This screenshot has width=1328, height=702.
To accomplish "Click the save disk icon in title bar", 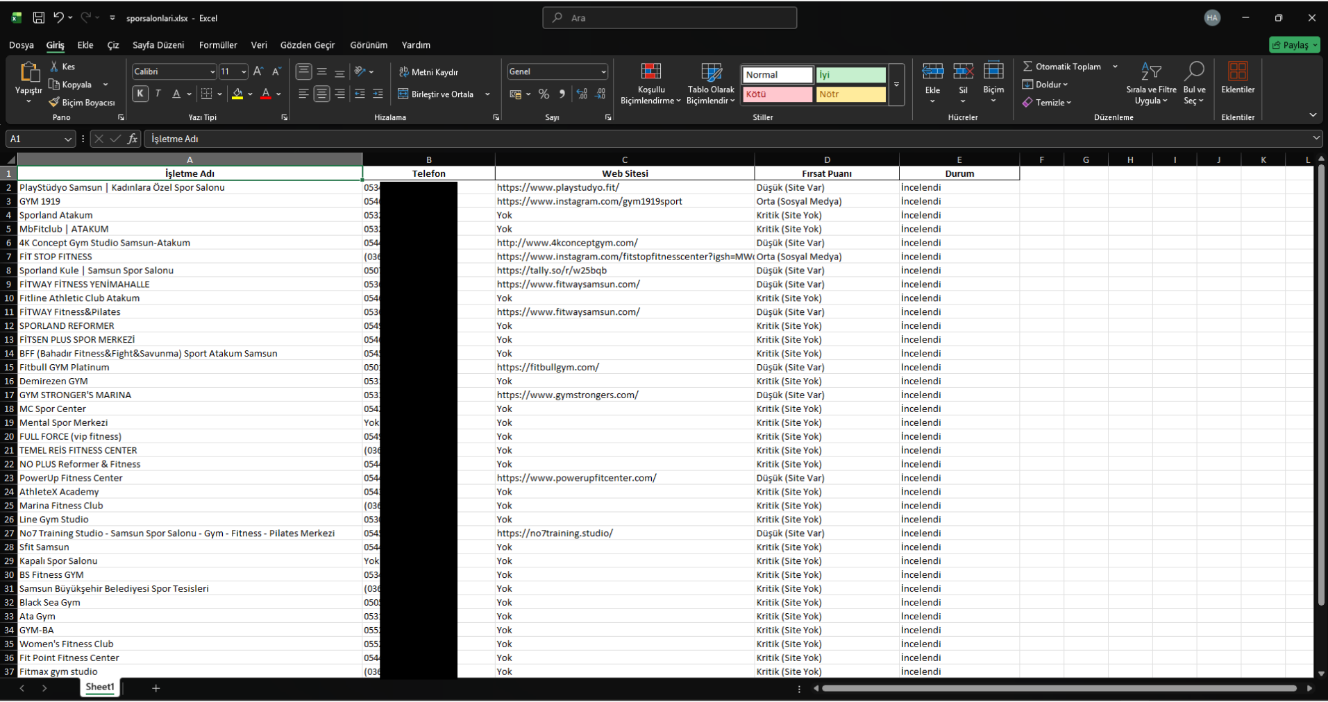I will (39, 18).
